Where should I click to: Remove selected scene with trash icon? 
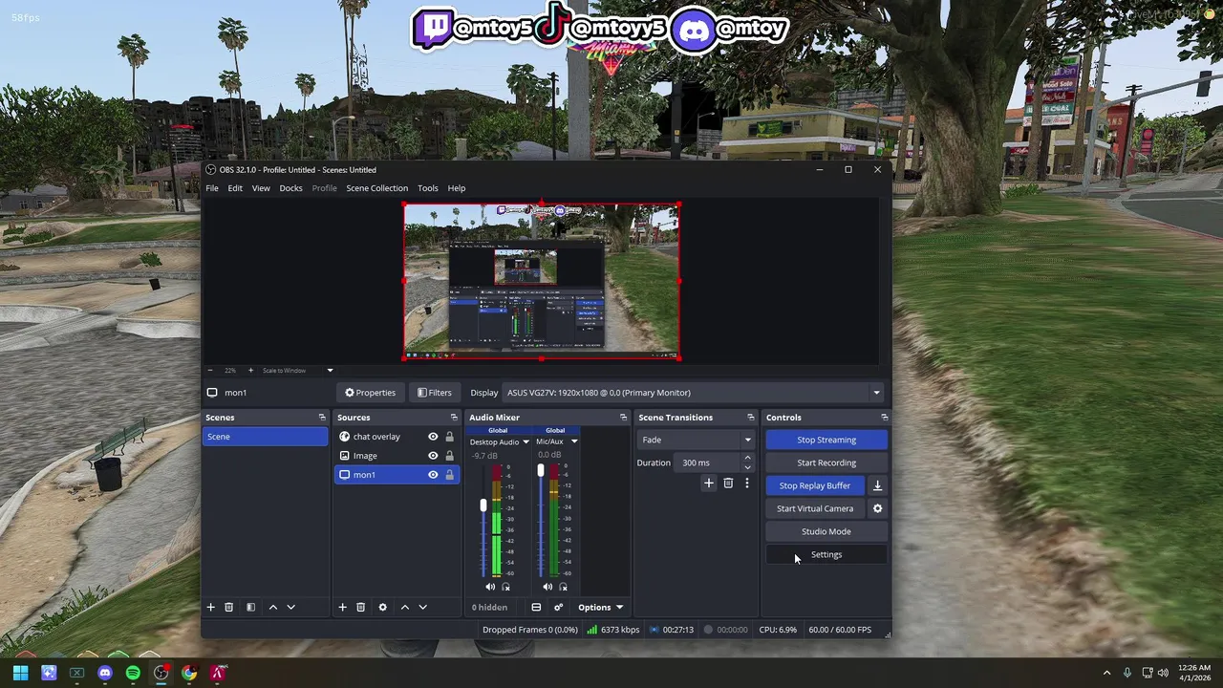click(228, 607)
